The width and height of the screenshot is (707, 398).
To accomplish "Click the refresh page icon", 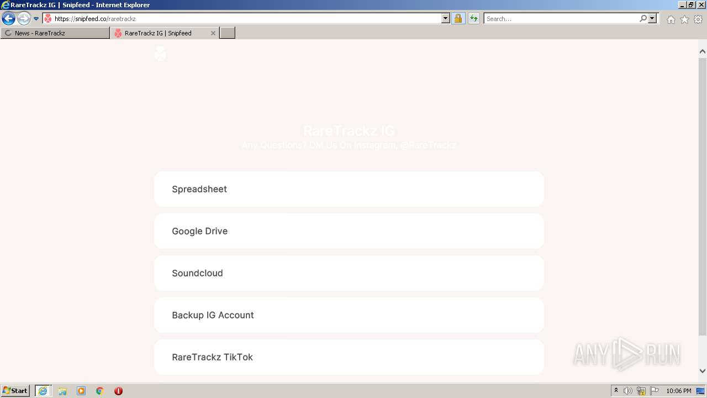I will coord(474,19).
